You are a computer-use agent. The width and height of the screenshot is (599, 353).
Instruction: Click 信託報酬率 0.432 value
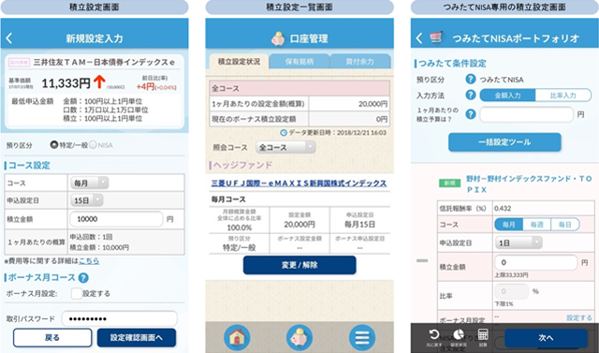503,208
